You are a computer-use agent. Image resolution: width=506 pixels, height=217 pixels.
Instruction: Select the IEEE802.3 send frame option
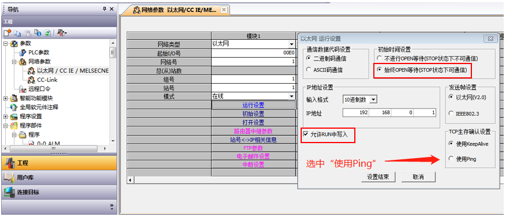point(451,113)
